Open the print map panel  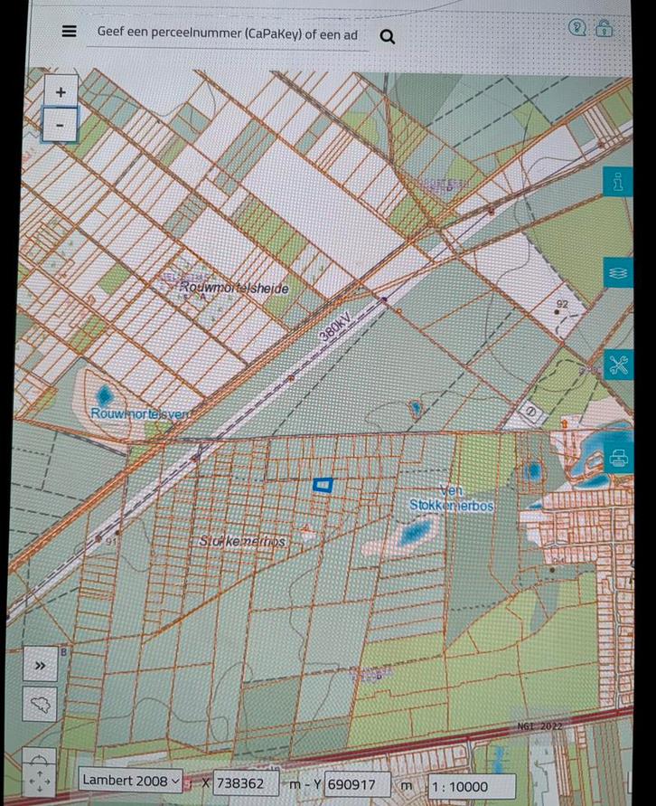coord(618,459)
